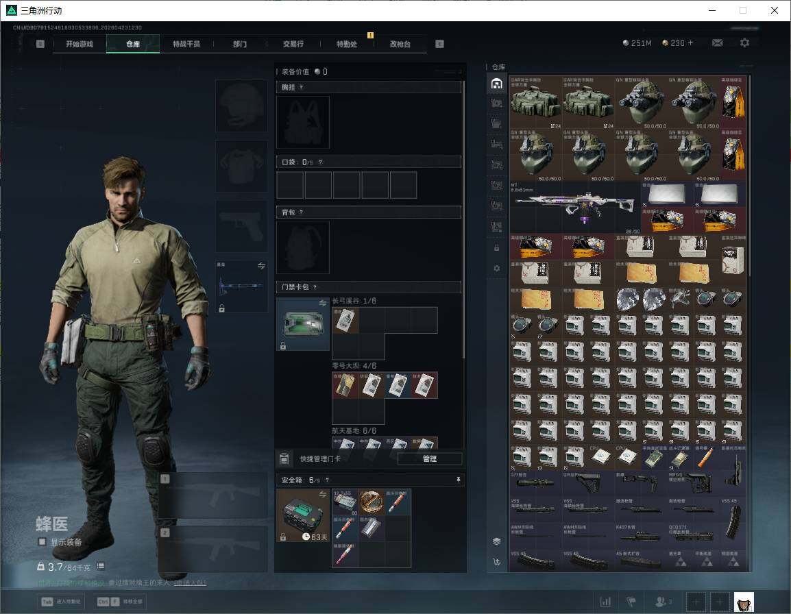
Task: Click the 邀请入队 link at the bottom
Action: [x=190, y=582]
